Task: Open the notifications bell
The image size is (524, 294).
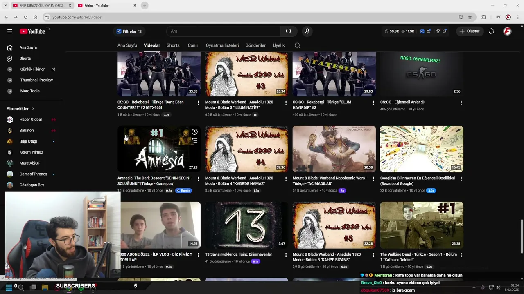Action: click(x=492, y=31)
